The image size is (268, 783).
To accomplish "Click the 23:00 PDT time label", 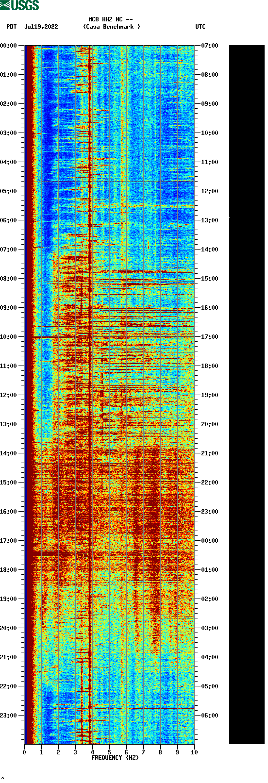I will (9, 716).
